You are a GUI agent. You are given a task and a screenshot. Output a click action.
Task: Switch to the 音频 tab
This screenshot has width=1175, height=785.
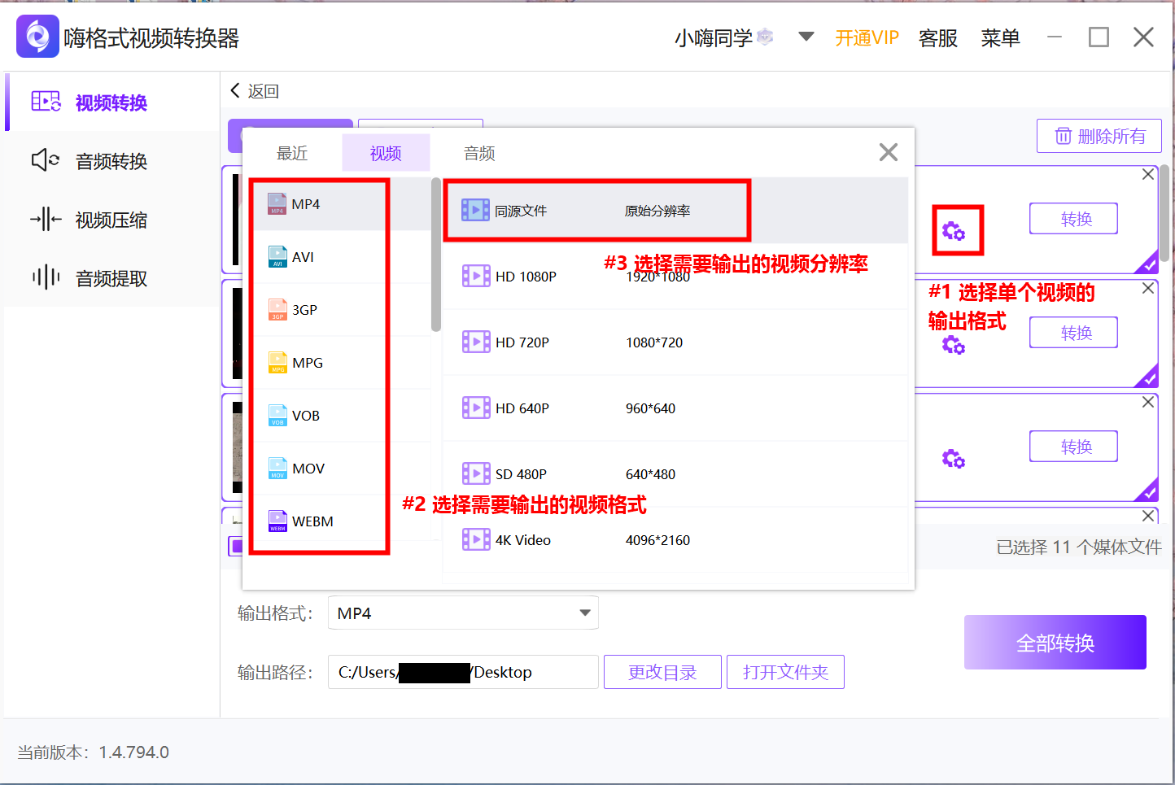[479, 154]
